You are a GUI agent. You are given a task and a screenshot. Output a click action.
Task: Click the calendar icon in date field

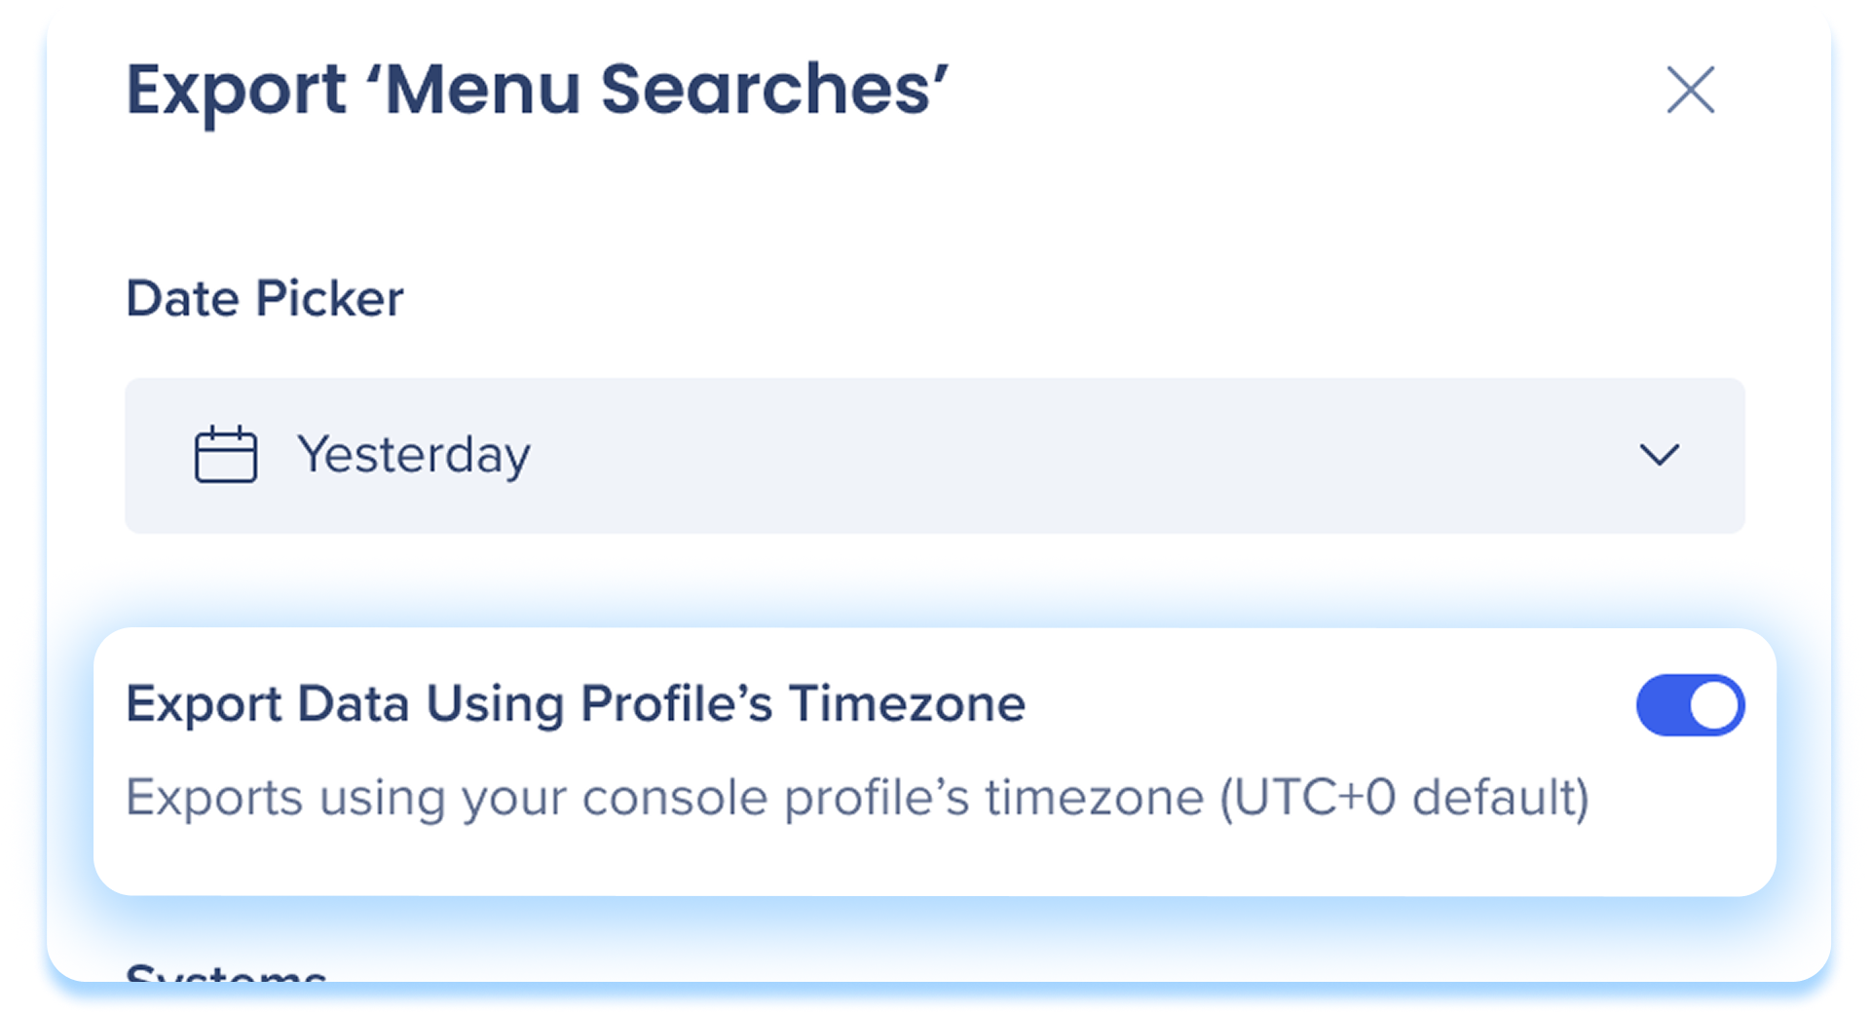(226, 455)
